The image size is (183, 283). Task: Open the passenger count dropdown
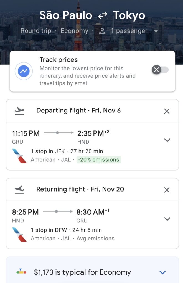[x=156, y=31]
